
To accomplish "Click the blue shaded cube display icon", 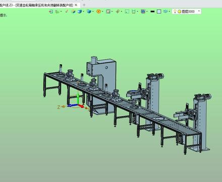I will pos(80,12).
